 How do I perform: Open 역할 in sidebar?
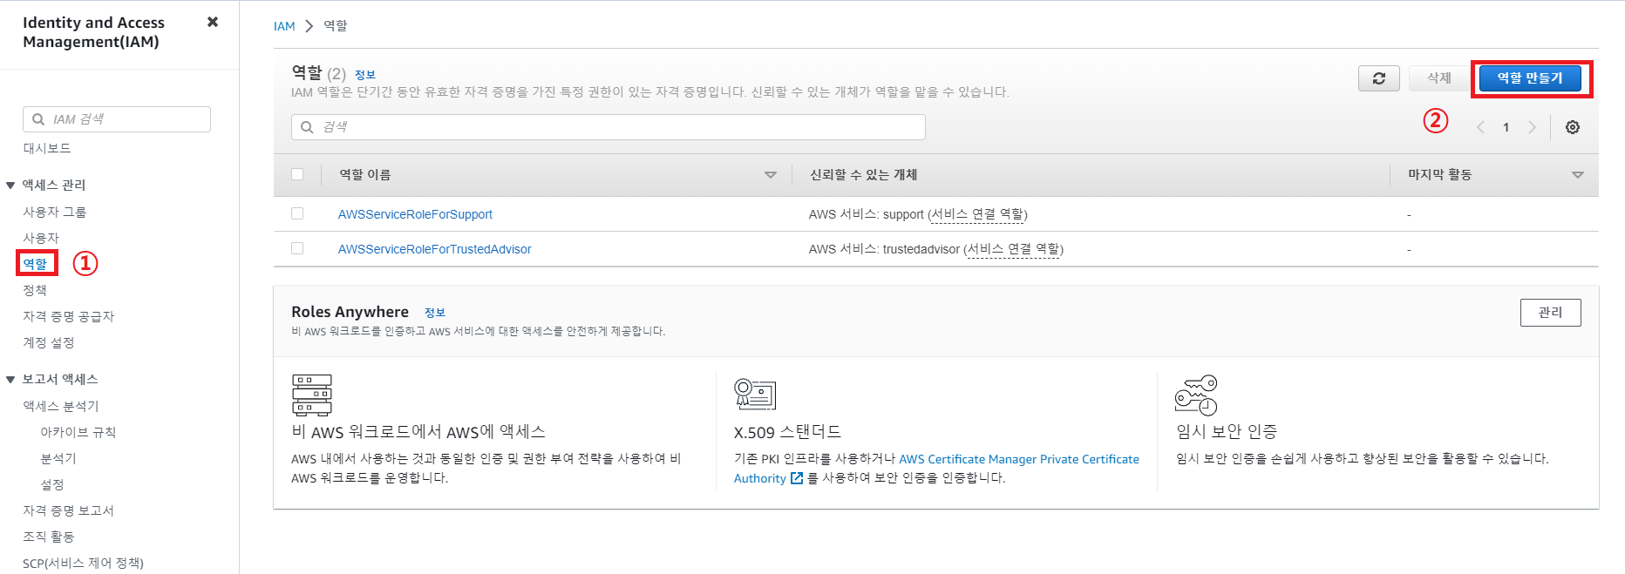coord(35,263)
